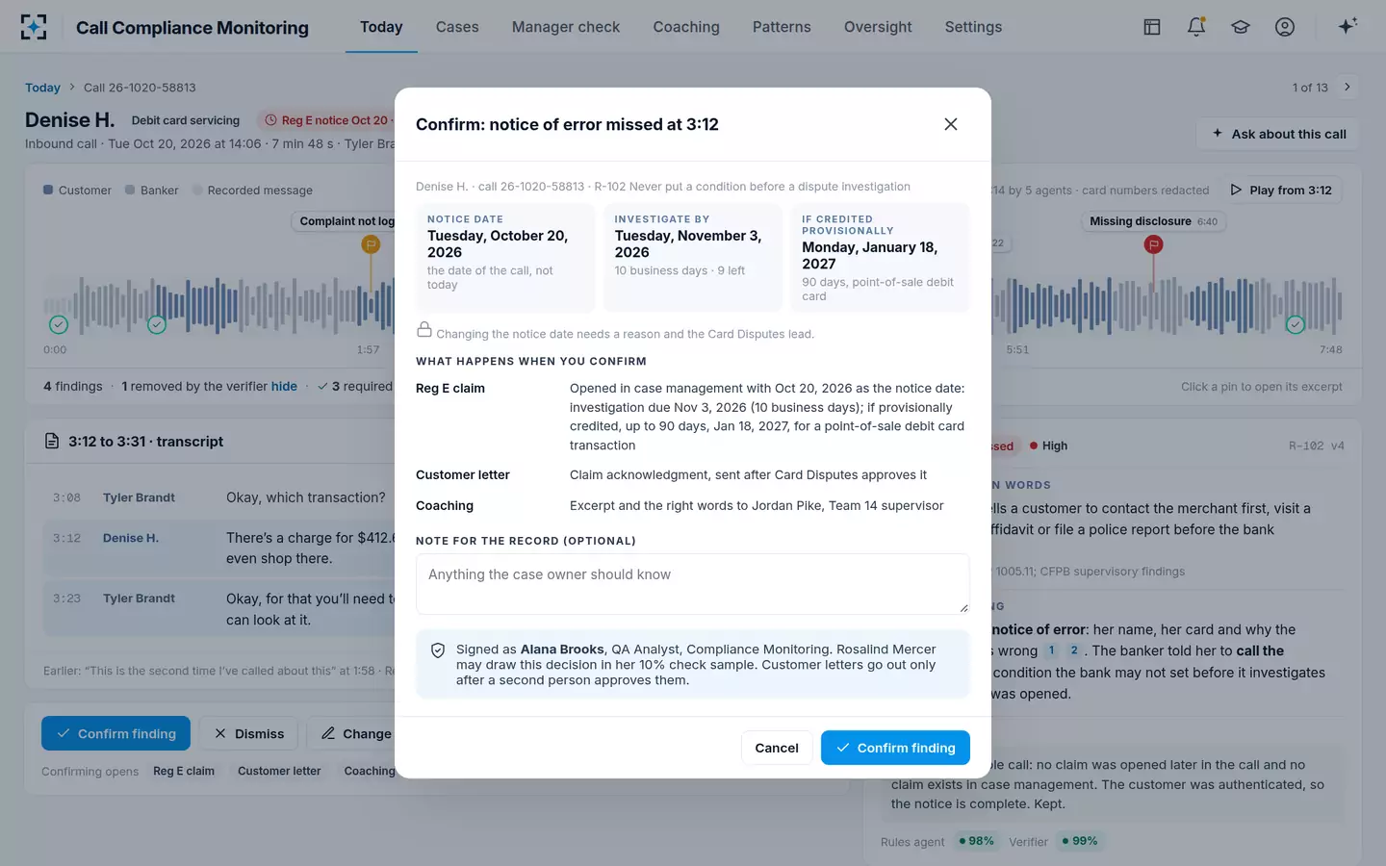
Task: Open the sparkle AI assistant icon
Action: [1347, 26]
